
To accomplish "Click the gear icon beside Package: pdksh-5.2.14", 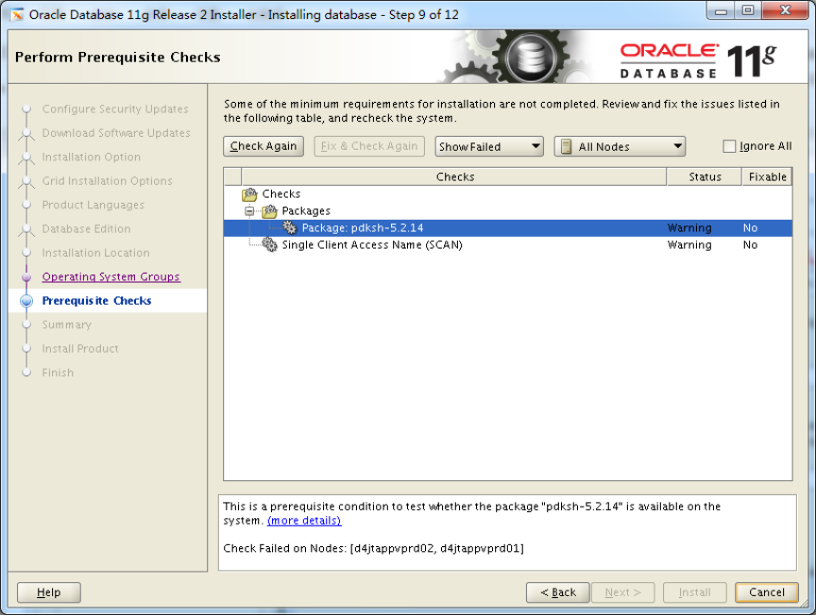I will [289, 228].
